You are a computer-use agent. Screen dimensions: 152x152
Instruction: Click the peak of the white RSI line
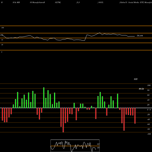point(100,33)
